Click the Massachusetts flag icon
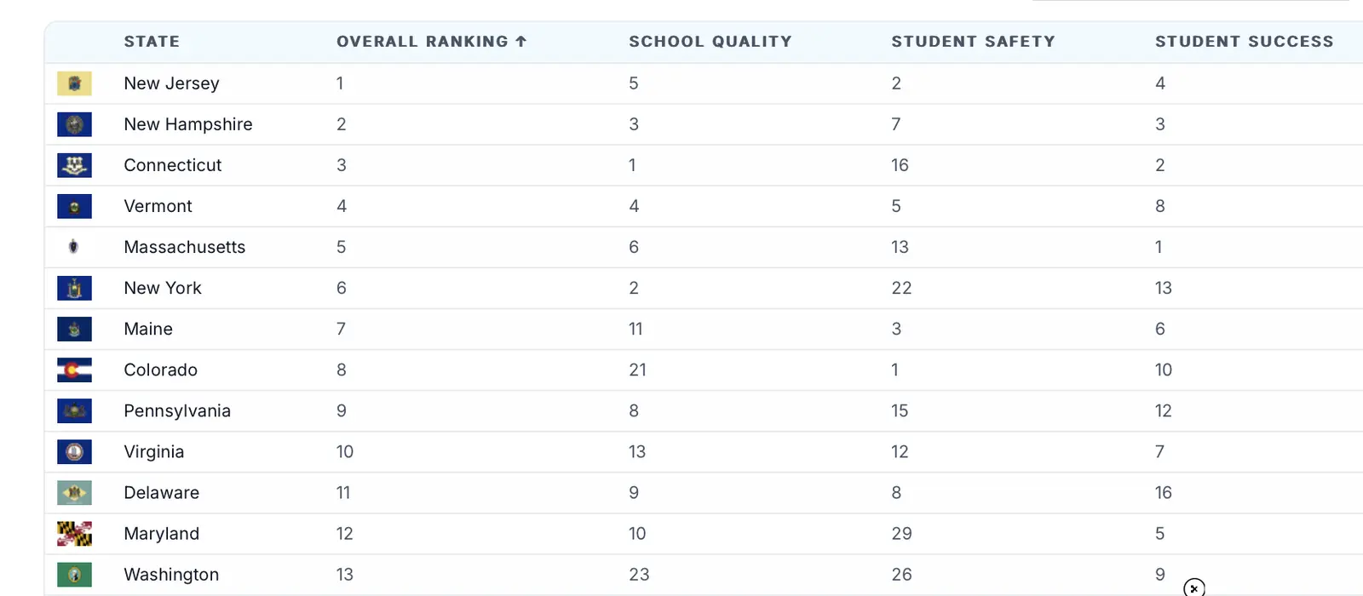 tap(74, 247)
